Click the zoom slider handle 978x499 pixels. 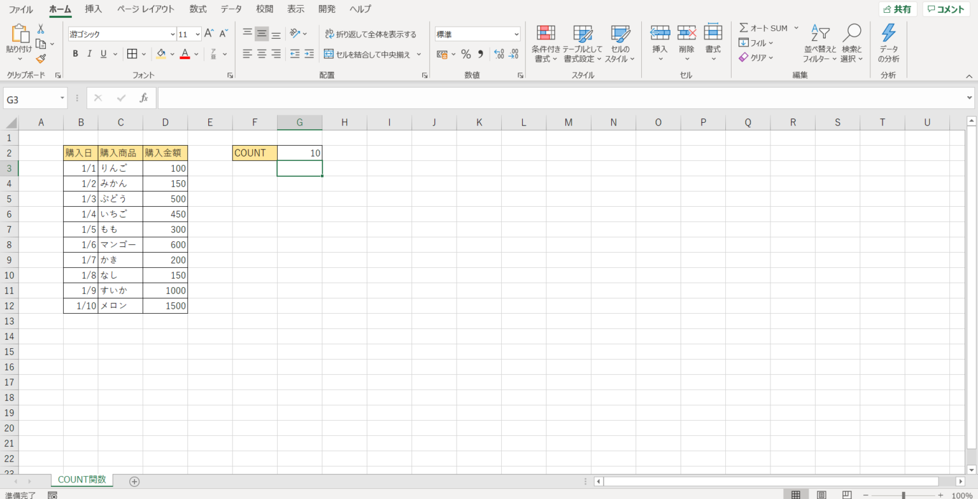903,495
